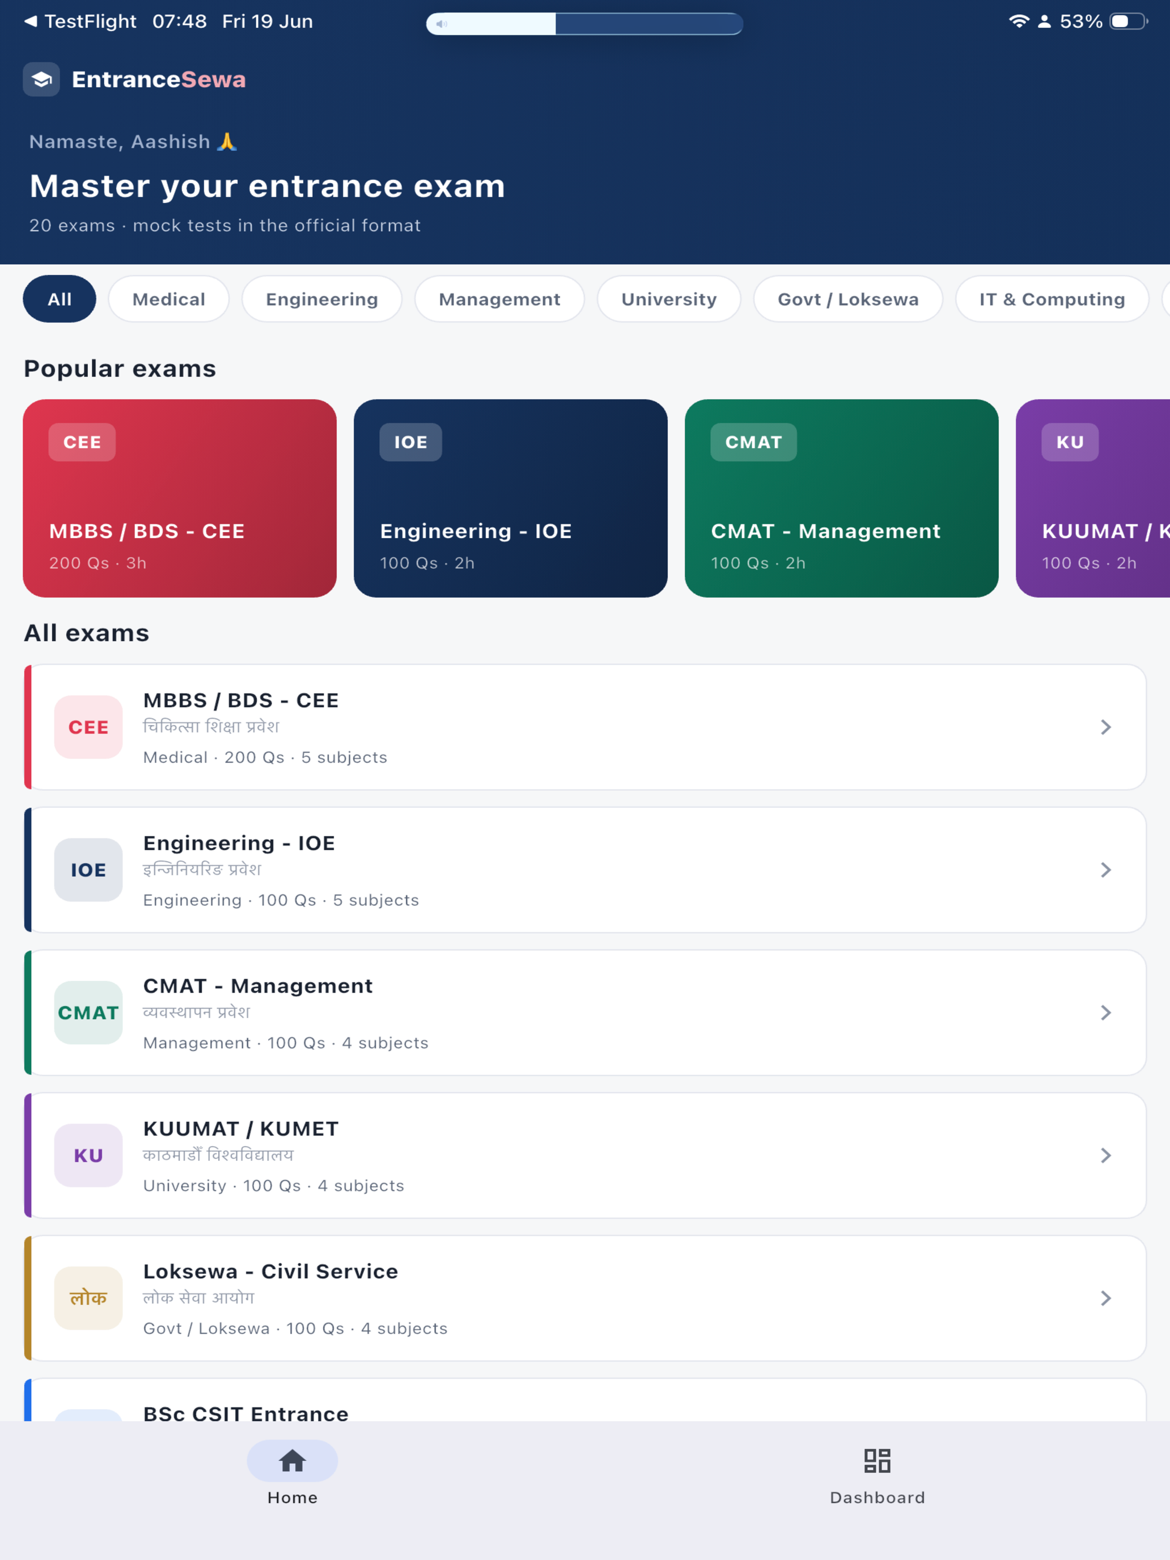1170x1560 pixels.
Task: Tap the CEE badge in MBBS list row
Action: pos(88,727)
